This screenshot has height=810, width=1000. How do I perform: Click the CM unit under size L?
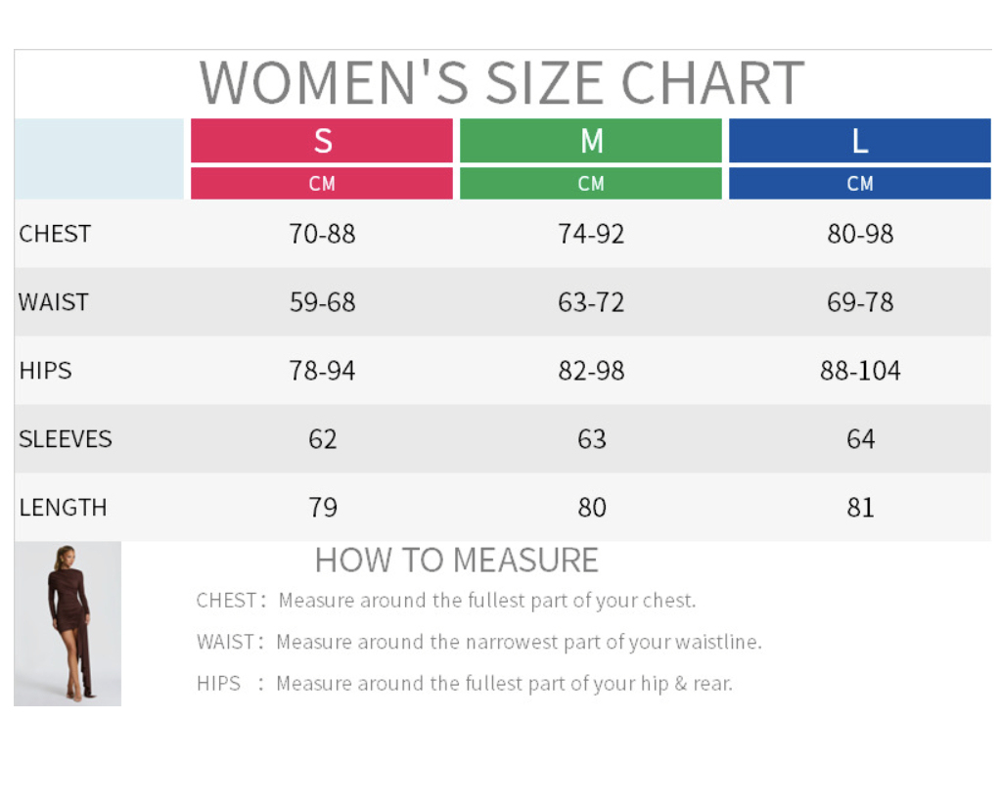tap(859, 184)
